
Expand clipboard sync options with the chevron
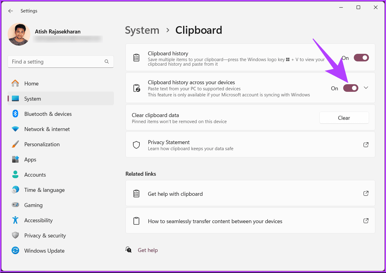click(x=366, y=88)
